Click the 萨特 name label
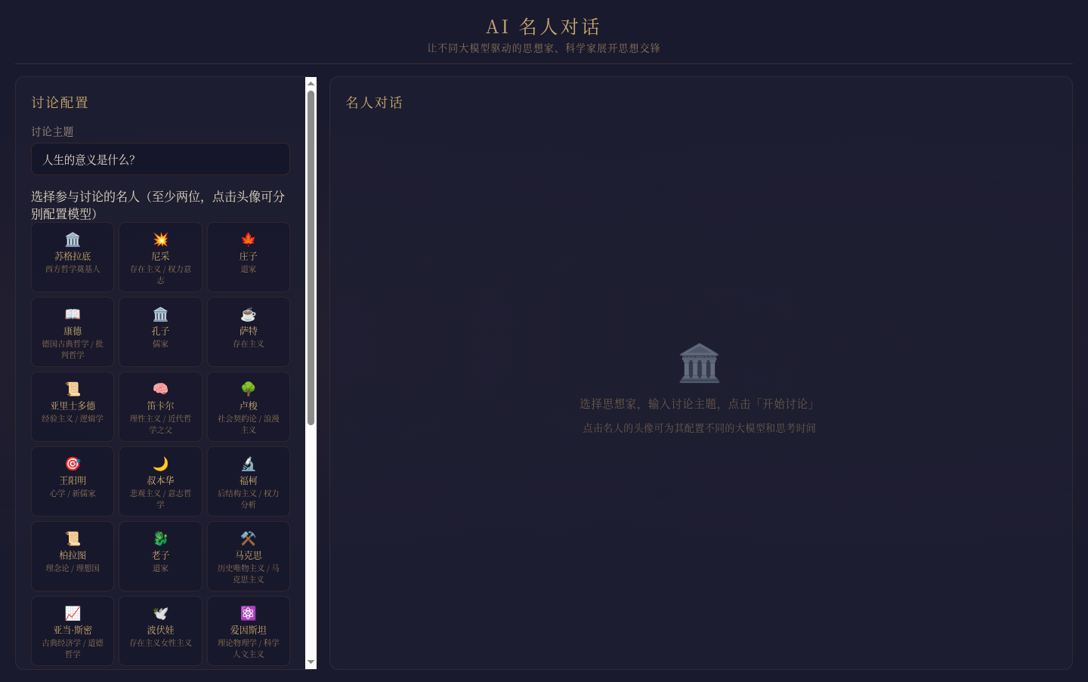The image size is (1088, 682). coord(249,332)
